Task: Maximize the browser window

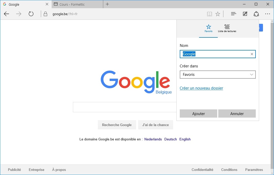Action: point(256,4)
